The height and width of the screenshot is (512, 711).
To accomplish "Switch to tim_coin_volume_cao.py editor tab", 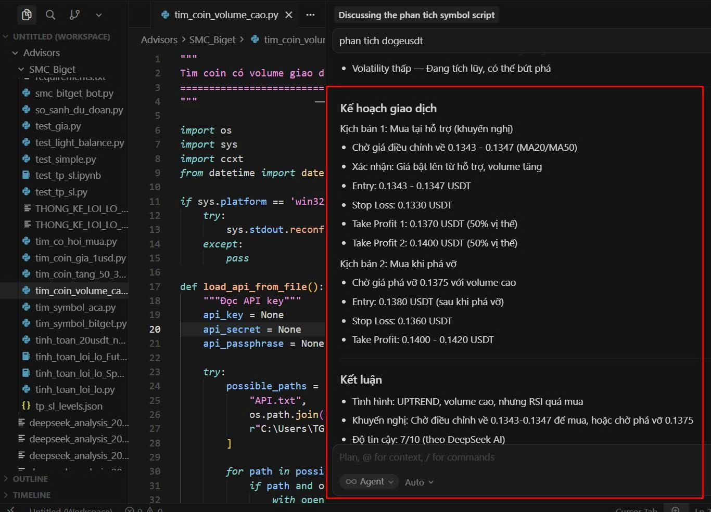I will click(x=226, y=15).
